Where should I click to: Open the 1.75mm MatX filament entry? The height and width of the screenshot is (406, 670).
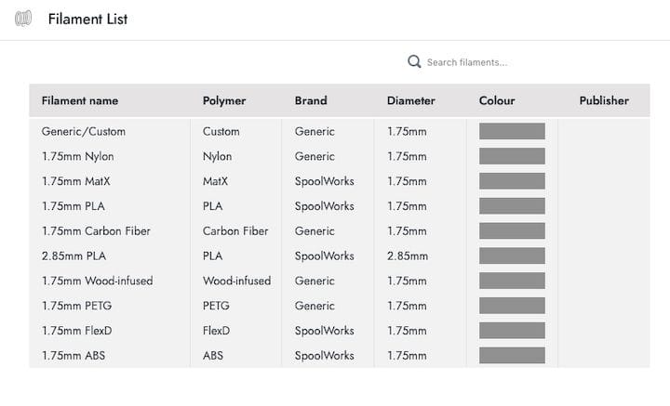(76, 181)
